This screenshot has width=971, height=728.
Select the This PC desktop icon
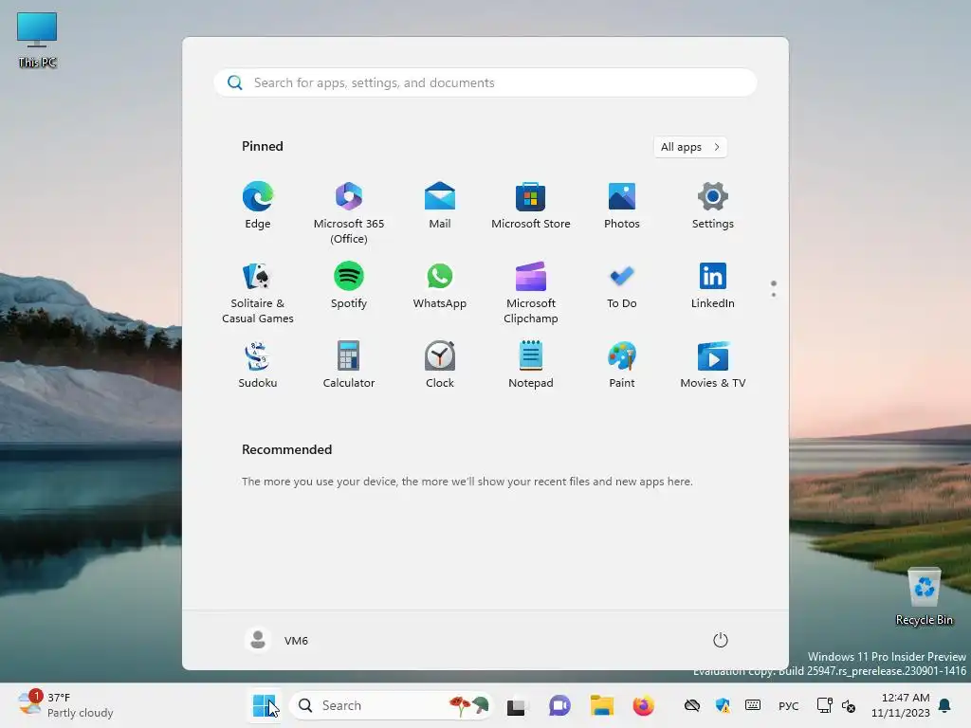[37, 40]
